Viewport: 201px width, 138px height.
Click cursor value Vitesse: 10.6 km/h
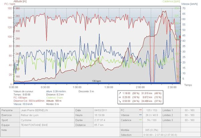coord(23,104)
